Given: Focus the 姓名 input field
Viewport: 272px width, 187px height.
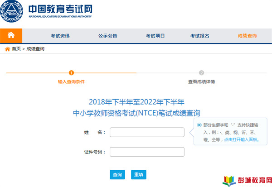Looking at the screenshot, I should (x=147, y=132).
